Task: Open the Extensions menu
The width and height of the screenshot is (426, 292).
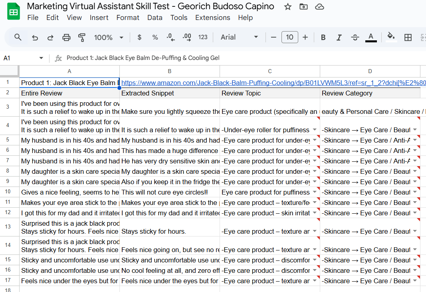Action: coord(212,18)
